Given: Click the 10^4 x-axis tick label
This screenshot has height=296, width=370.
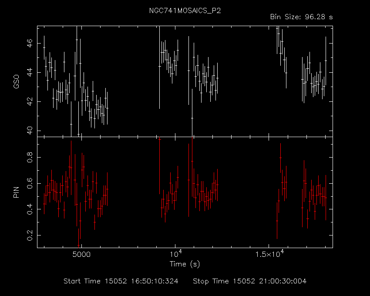Looking at the screenshot, I should point(175,254).
